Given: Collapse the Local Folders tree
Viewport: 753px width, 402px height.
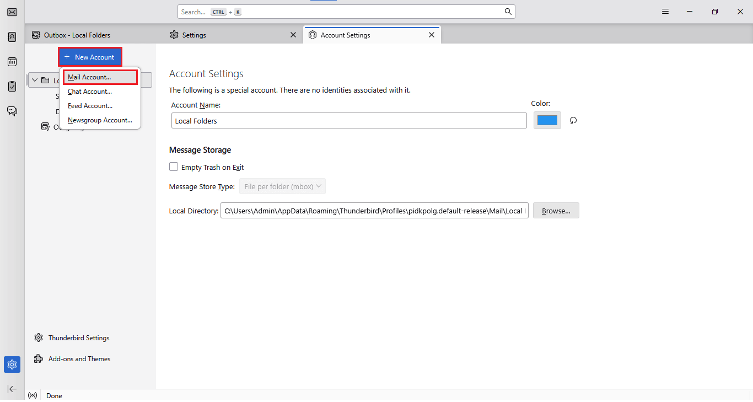Looking at the screenshot, I should (x=34, y=80).
